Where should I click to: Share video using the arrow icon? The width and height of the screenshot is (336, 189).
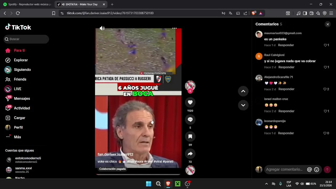pos(190,154)
